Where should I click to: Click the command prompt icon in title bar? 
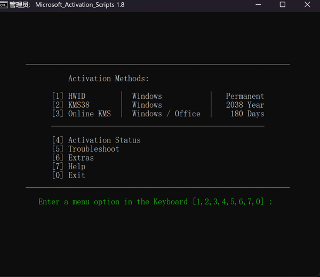click(4, 5)
